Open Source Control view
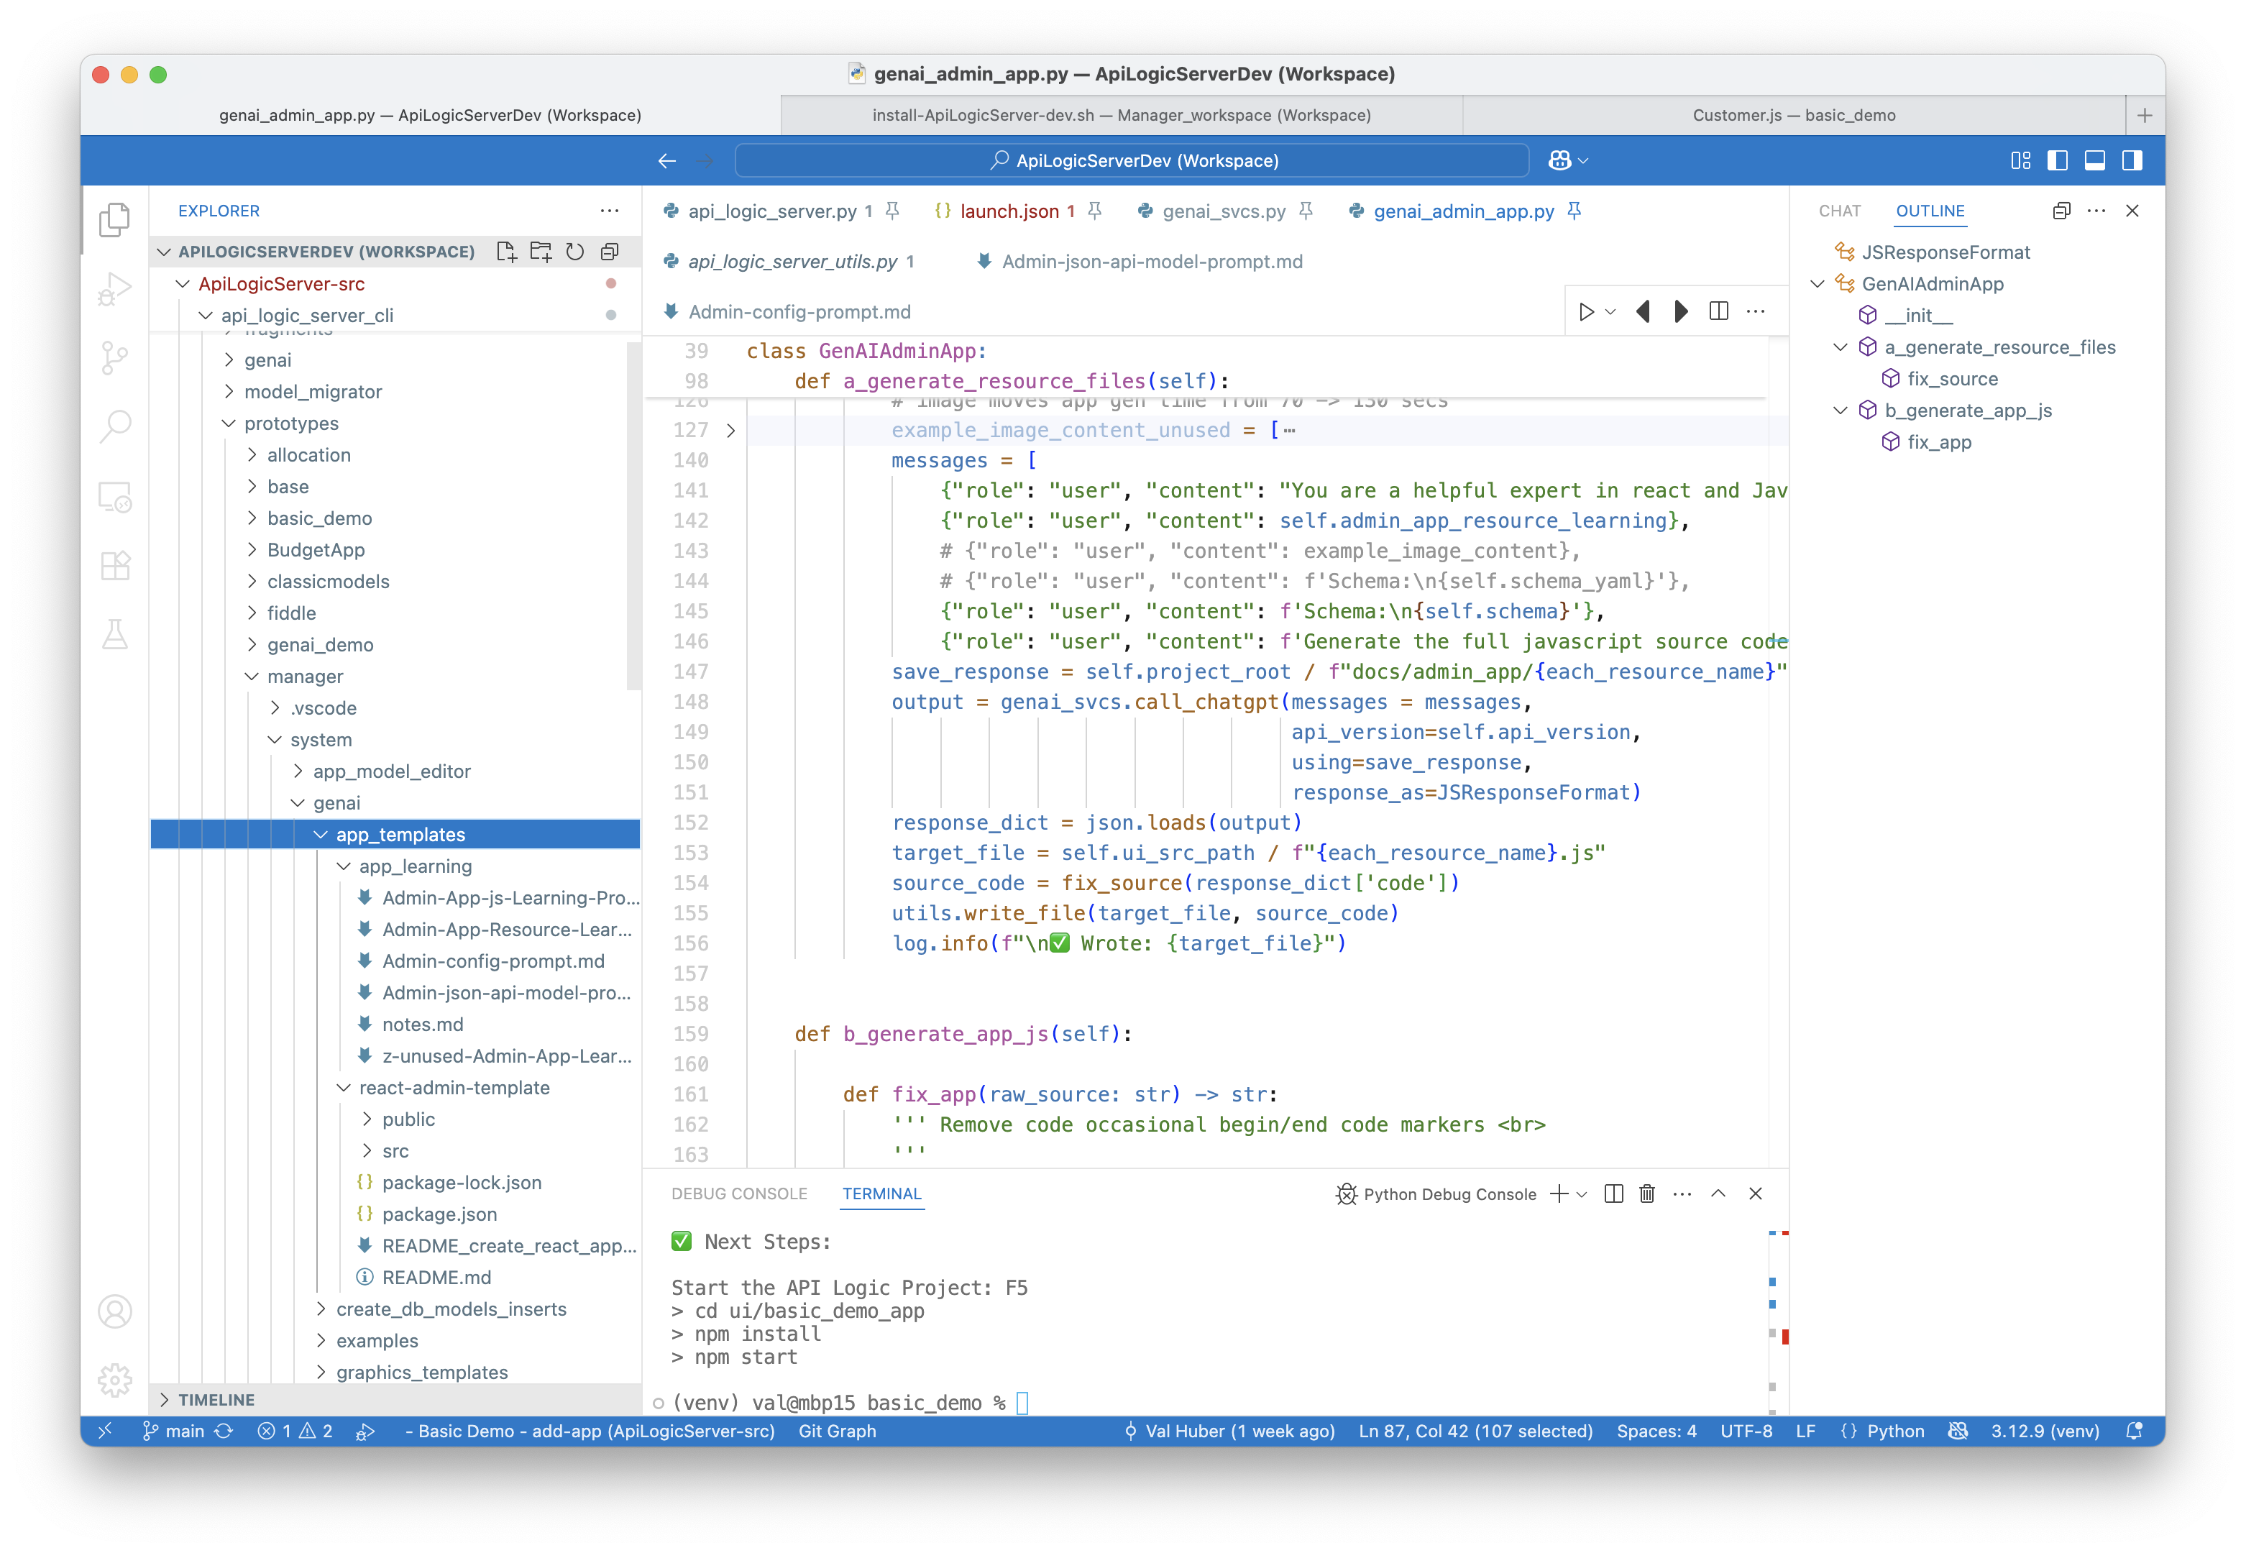Screen dimensions: 2246x1553 115,358
